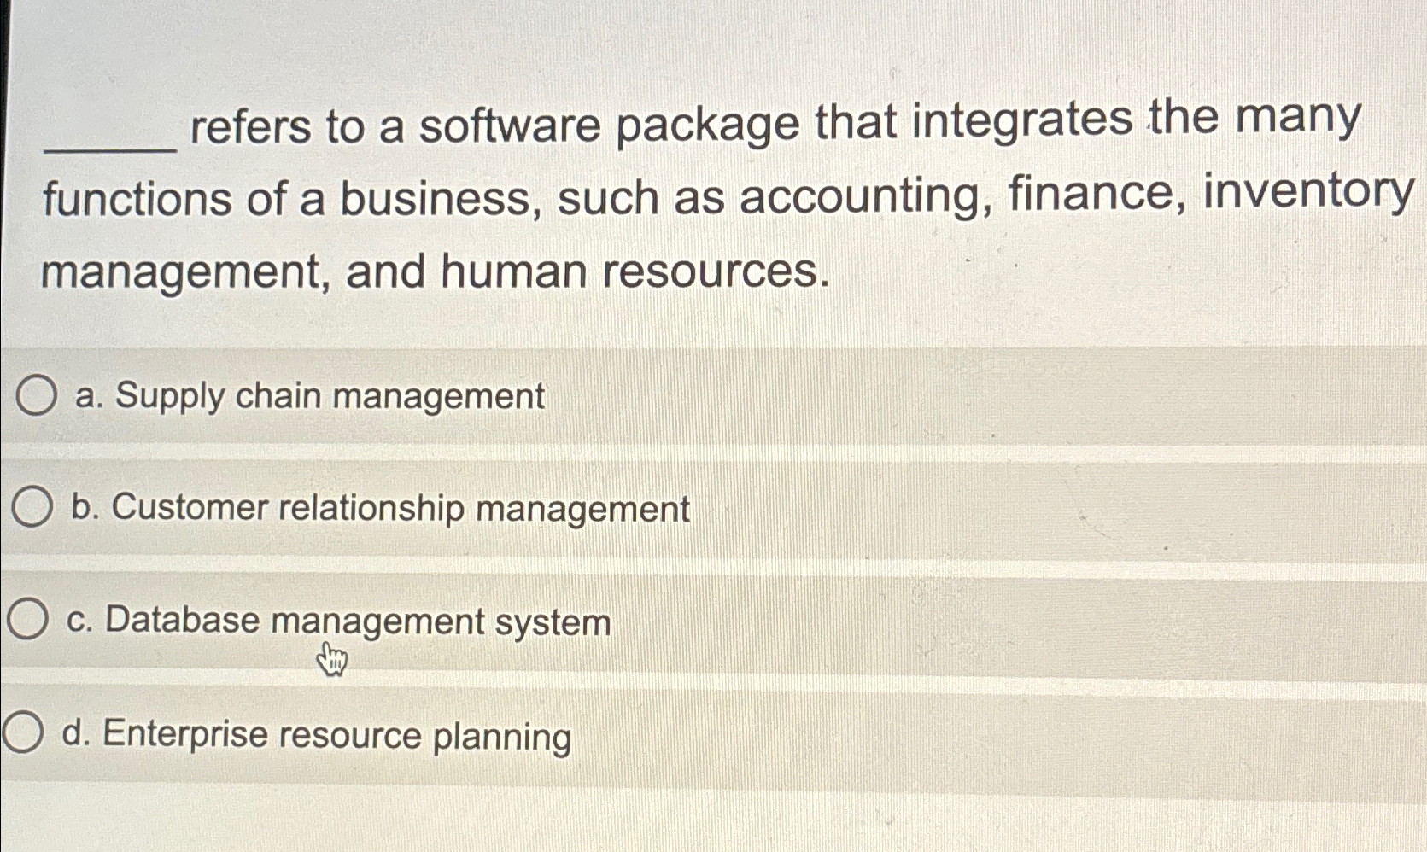Screen dimensions: 1427x852
Task: Select radio button for Enterprise resource planning
Action: click(x=21, y=730)
